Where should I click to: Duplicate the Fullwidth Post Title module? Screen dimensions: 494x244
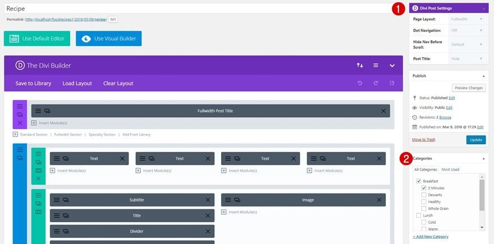[47, 111]
